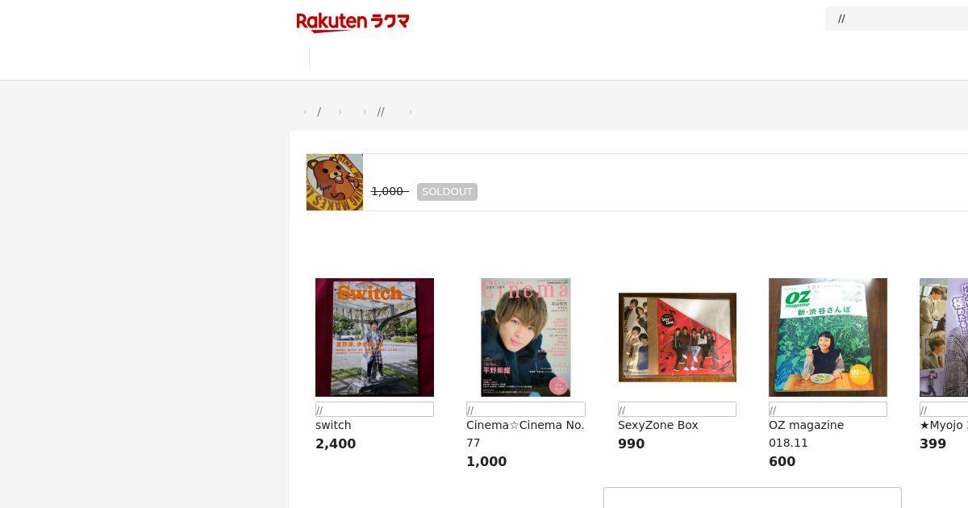Click the Rakuten Rakuma logo

click(x=353, y=22)
